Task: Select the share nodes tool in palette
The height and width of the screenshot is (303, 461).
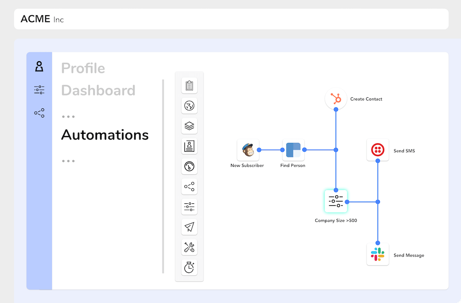Action: [x=189, y=186]
